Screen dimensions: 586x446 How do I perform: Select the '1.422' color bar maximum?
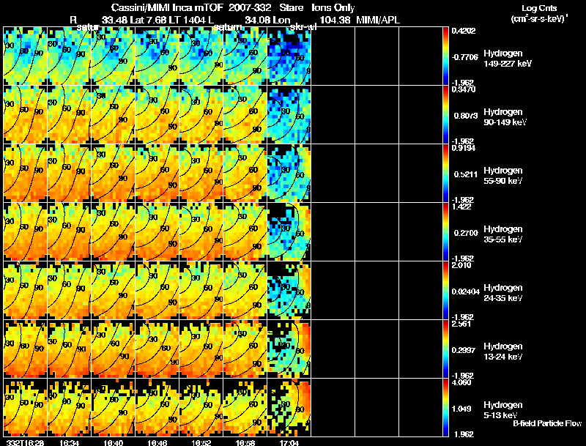click(x=461, y=207)
